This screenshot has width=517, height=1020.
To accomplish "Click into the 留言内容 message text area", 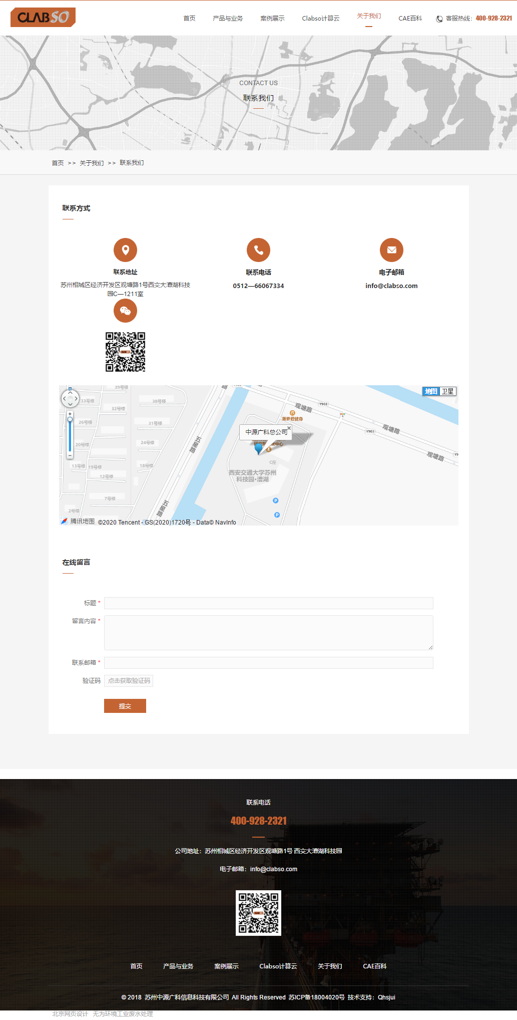I will click(268, 633).
